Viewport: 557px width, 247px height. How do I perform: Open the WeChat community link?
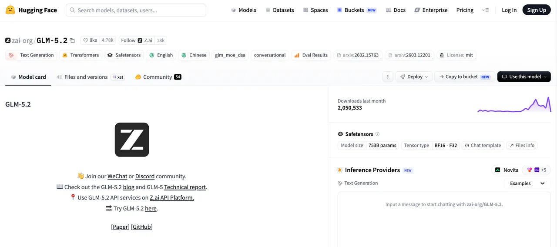click(117, 176)
